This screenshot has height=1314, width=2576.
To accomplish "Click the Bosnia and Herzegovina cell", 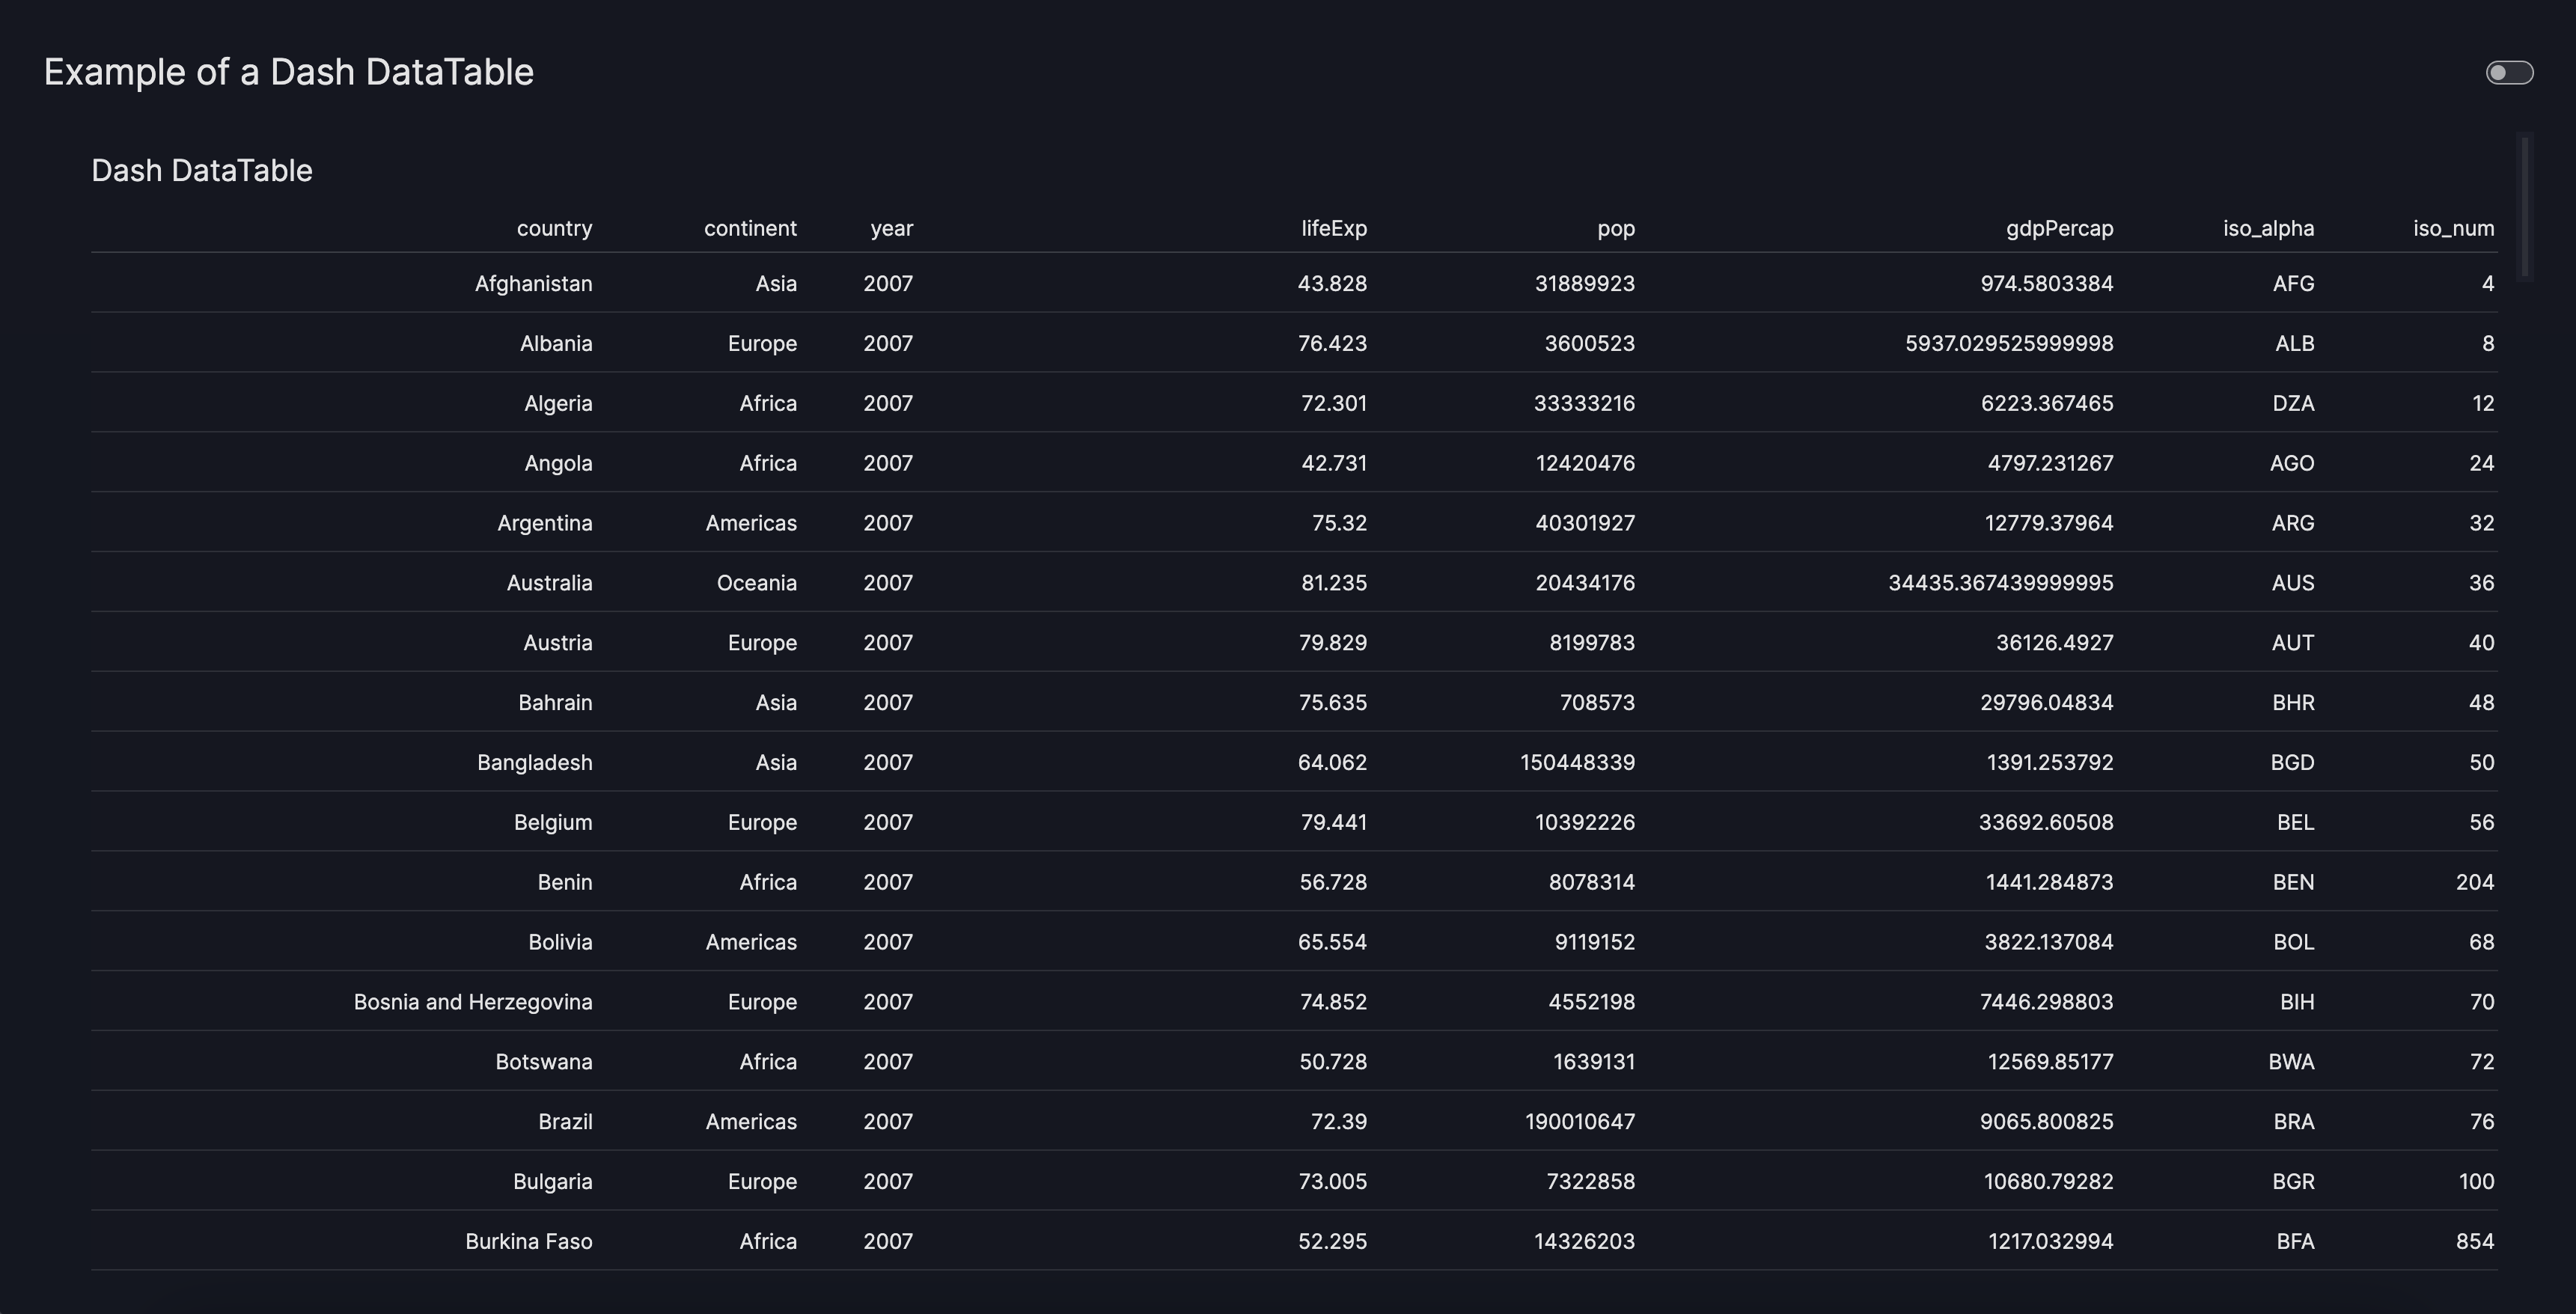I will (x=473, y=1002).
